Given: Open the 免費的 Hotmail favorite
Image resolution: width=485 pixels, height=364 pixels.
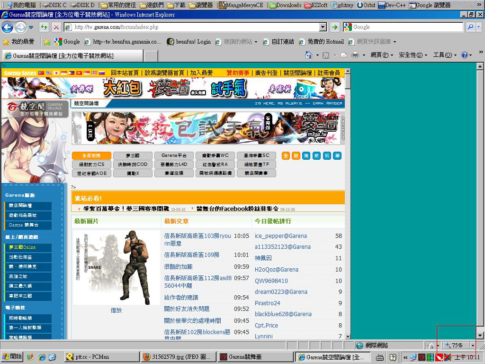Looking at the screenshot, I should (321, 42).
